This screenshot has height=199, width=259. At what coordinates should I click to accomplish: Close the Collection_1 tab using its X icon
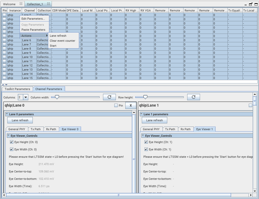[x=48, y=4]
